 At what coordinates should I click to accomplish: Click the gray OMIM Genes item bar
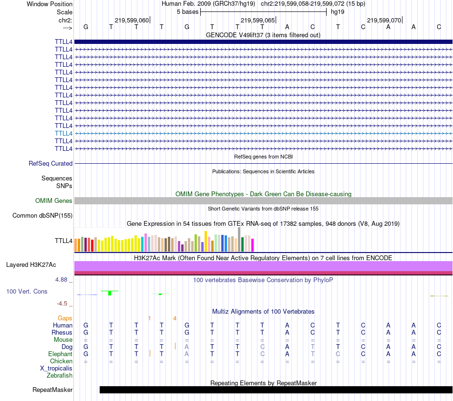[x=263, y=201]
